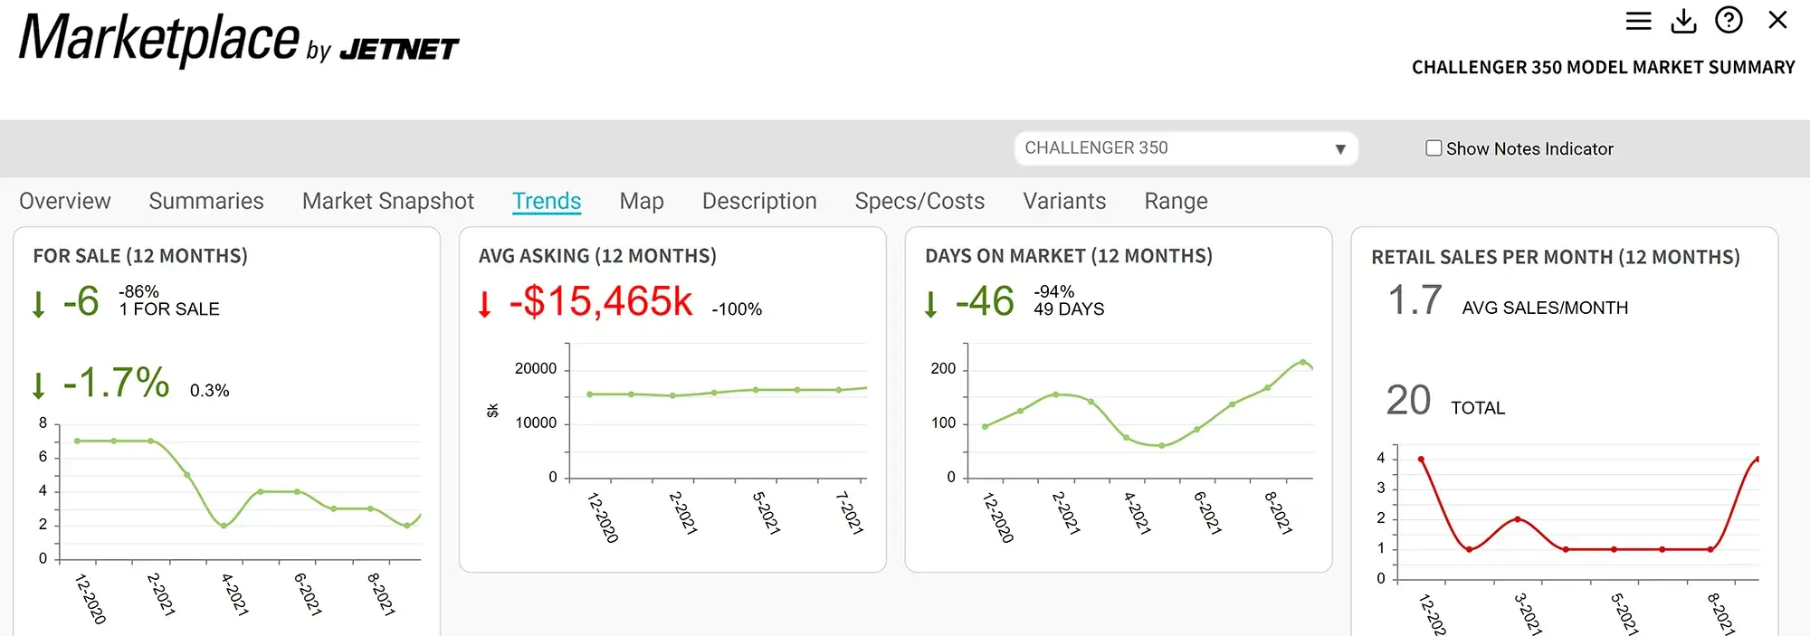This screenshot has height=636, width=1810.
Task: Click the peak point on Days on Market chart
Action: click(1303, 362)
